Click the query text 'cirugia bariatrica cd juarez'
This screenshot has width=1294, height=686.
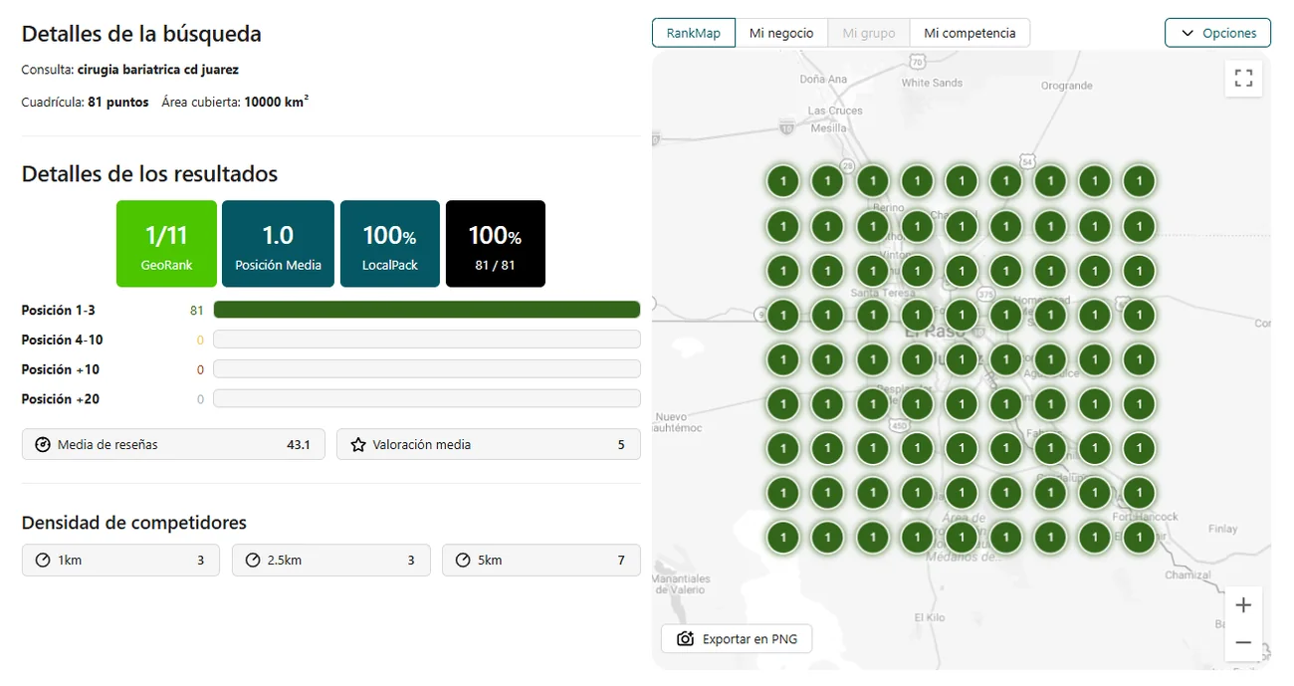(158, 70)
